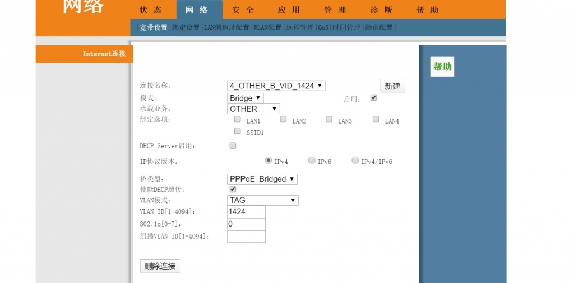The width and height of the screenshot is (574, 283).
Task: Switch to the 安全 tab
Action: click(243, 10)
